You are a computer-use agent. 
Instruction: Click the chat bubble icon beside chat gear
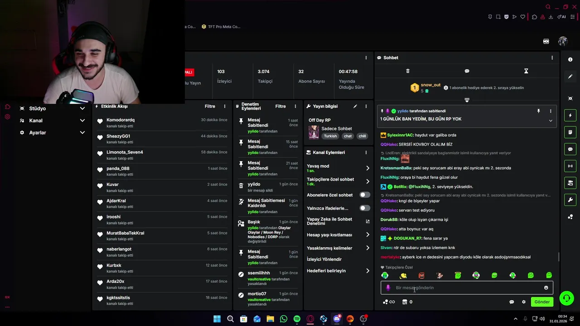coord(512,302)
